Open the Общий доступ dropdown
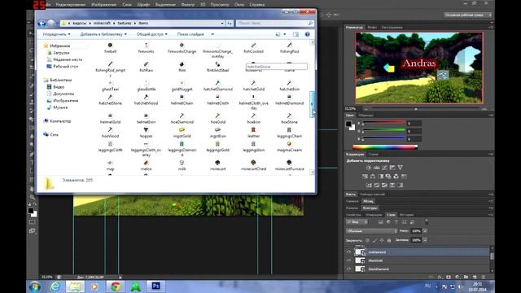Screen dimensions: 521x293 [152, 34]
